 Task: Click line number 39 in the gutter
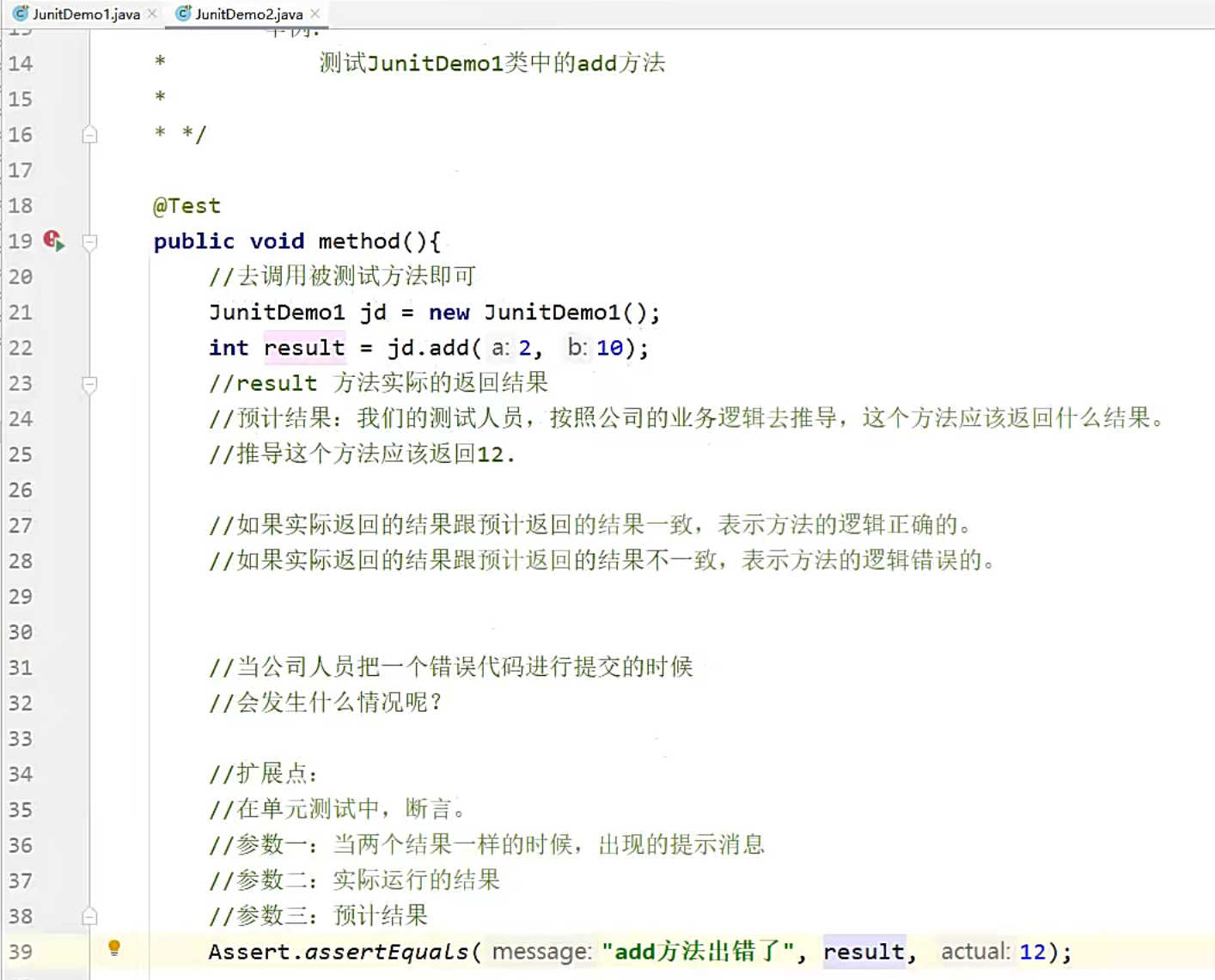click(21, 952)
